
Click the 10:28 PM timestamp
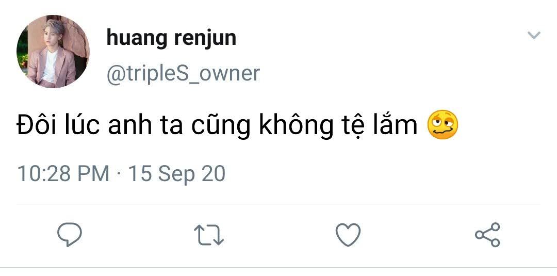pos(63,174)
